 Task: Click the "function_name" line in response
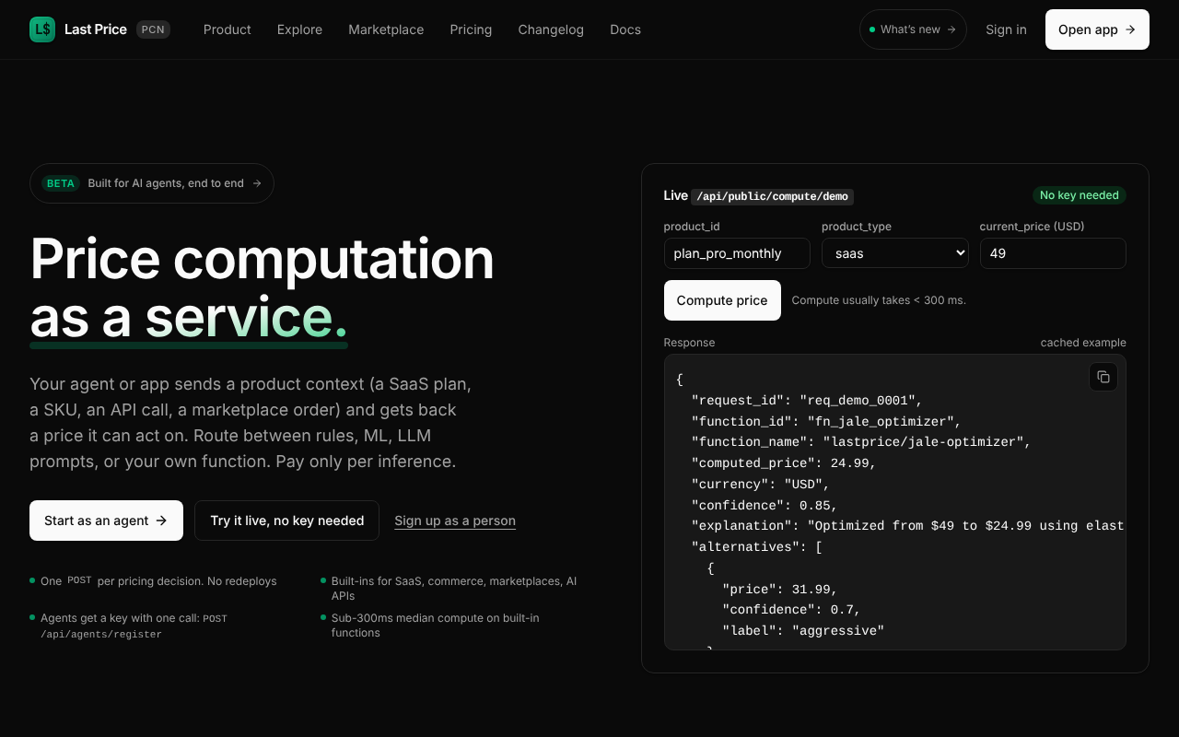pyautogui.click(x=861, y=442)
